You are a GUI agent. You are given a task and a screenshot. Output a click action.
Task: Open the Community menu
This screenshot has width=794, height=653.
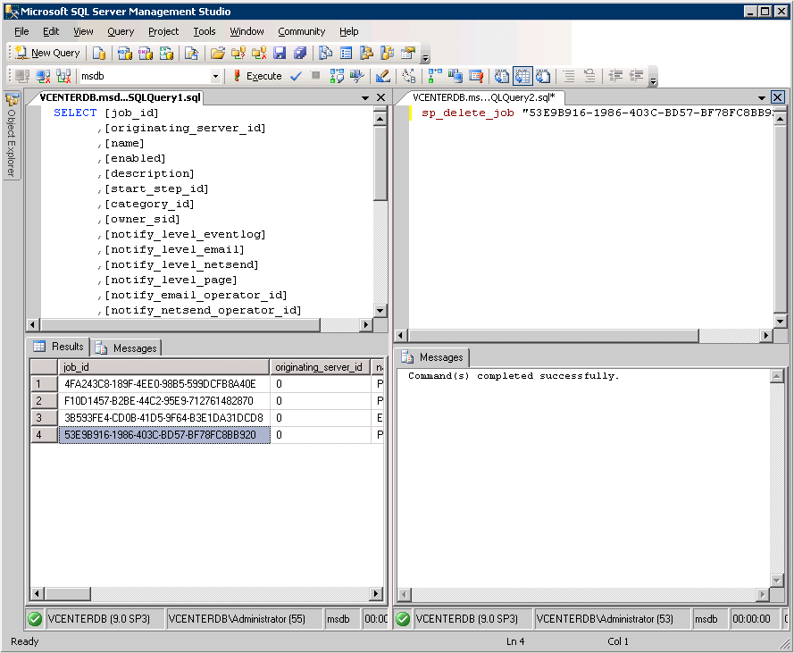(302, 31)
